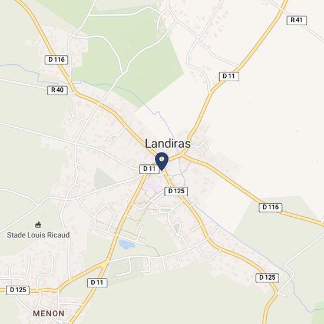Click the D 116 shield on road east of Landiras

tap(270, 207)
